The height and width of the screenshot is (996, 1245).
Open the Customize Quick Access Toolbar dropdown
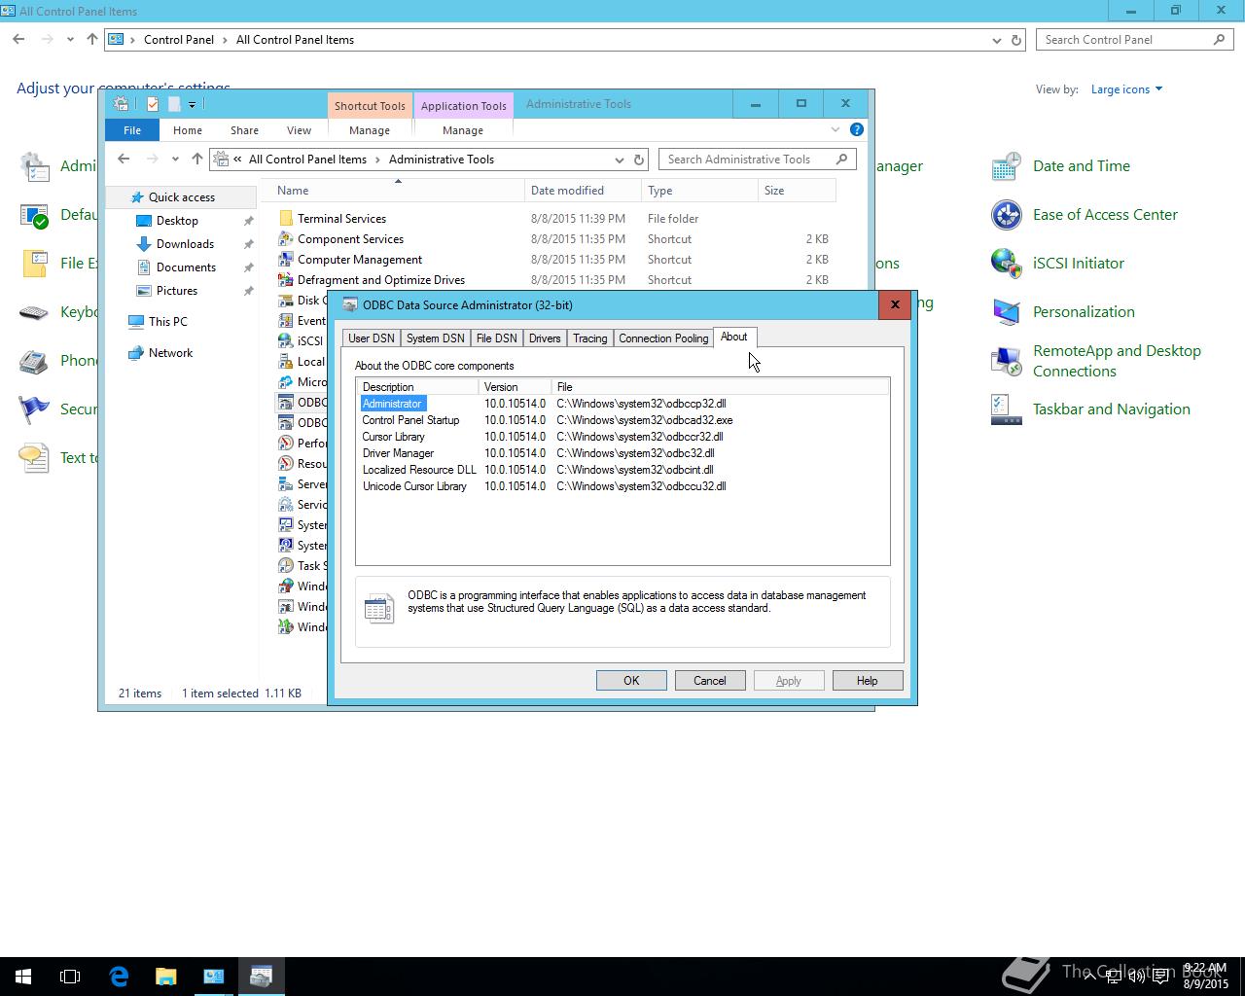pos(192,104)
